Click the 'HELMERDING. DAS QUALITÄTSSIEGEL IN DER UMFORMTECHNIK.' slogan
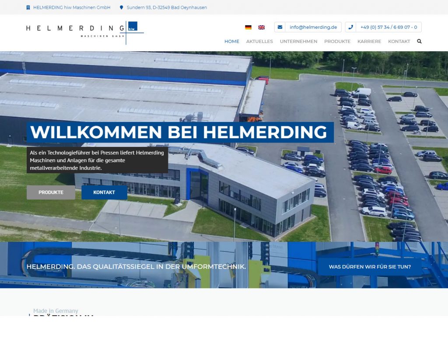 (x=136, y=267)
